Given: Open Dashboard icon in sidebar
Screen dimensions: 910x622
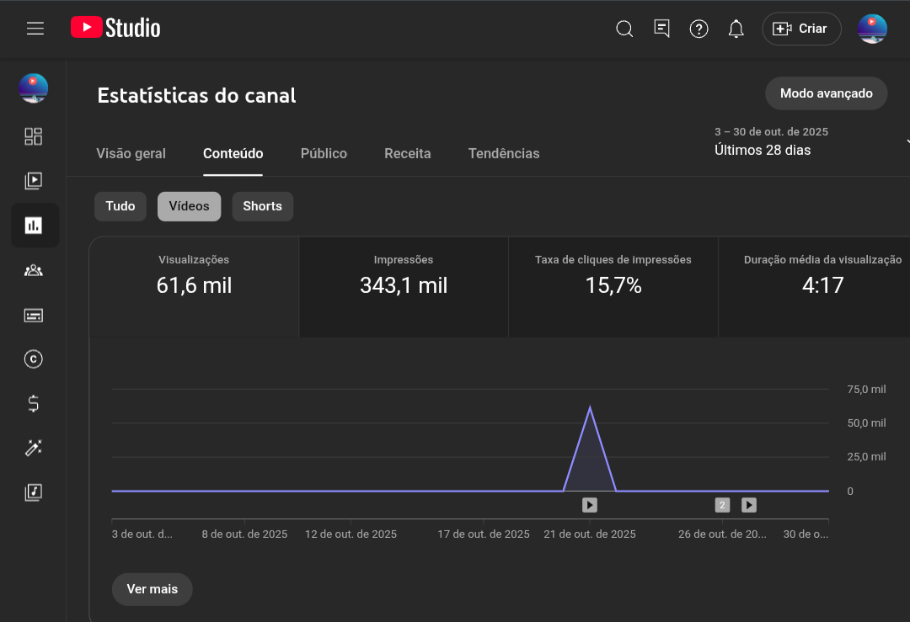Looking at the screenshot, I should 34,136.
